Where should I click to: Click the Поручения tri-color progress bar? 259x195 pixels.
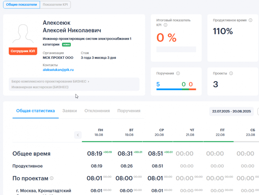point(176,90)
